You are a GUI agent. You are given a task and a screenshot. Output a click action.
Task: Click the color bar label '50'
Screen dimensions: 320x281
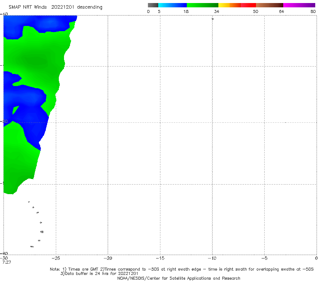(x=256, y=11)
